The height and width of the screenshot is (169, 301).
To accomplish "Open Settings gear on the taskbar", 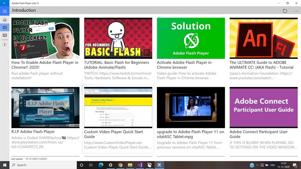I will tap(111, 165).
